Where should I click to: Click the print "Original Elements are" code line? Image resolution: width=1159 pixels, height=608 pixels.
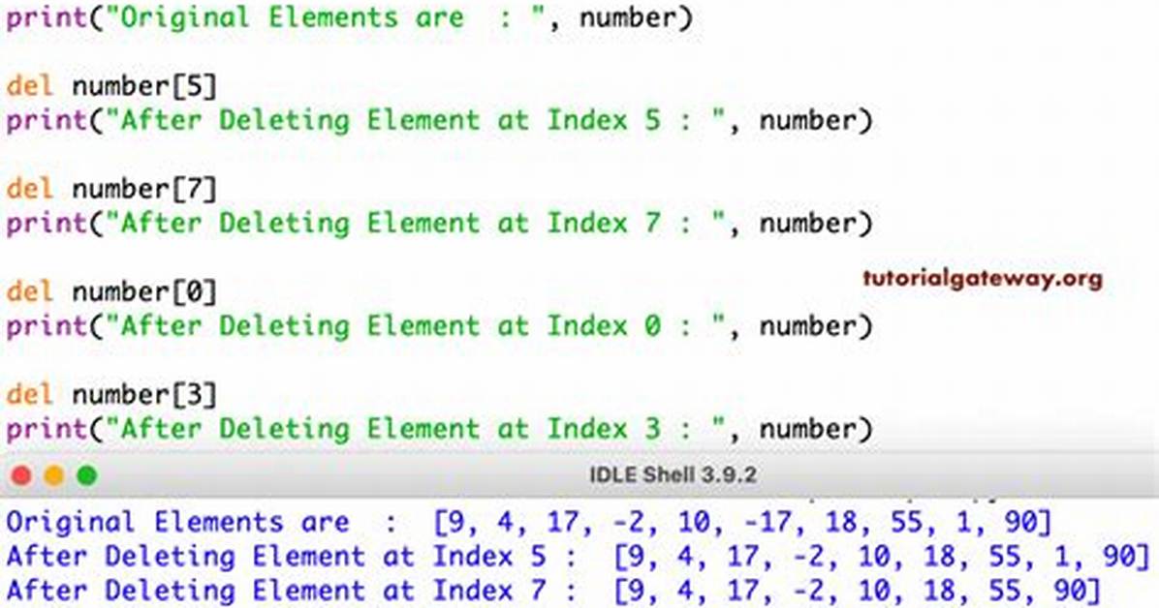[350, 17]
